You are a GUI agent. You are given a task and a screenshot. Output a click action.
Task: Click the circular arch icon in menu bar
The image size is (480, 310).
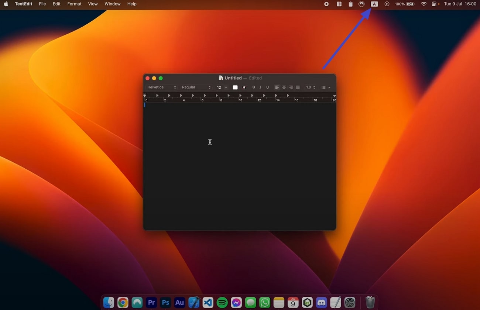pos(362,4)
